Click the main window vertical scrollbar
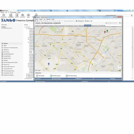134x134 pixels. point(133,53)
